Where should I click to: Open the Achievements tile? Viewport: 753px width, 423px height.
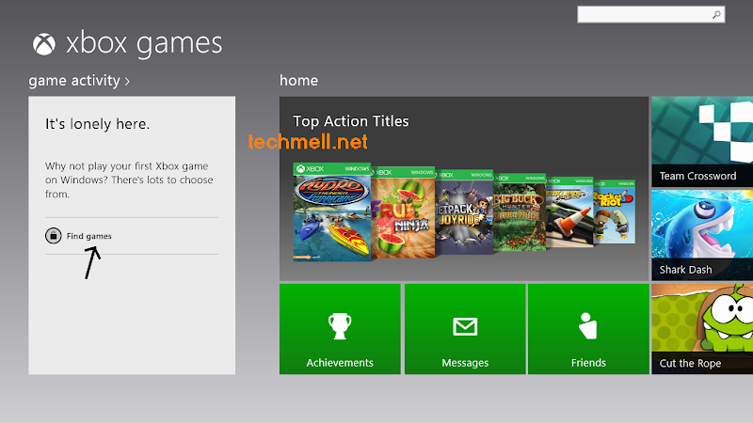(340, 329)
